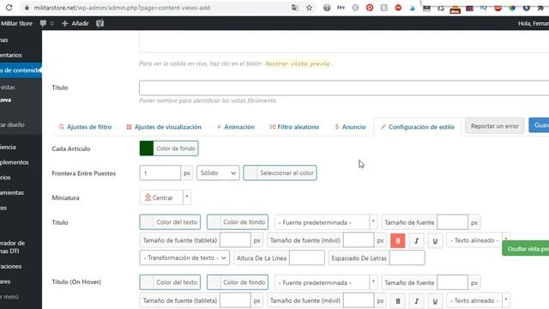549x309 pixels.
Task: Switch to Ajustes de visualización tab
Action: point(164,127)
